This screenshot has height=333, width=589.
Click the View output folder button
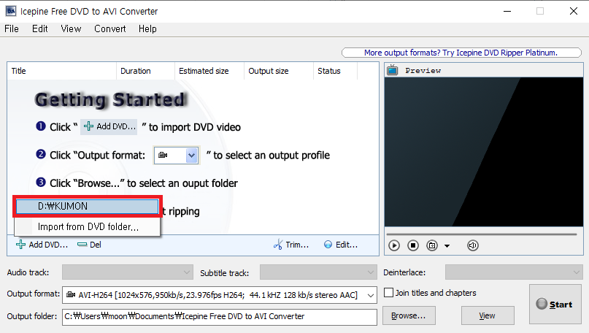click(x=488, y=315)
